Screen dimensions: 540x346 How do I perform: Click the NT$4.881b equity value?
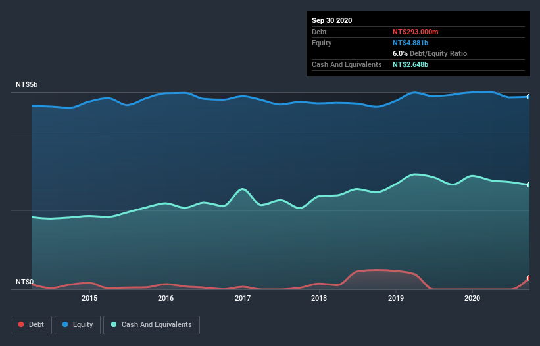click(x=410, y=43)
